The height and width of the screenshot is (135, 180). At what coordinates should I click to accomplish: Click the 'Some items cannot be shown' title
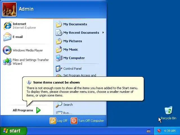click(57, 82)
